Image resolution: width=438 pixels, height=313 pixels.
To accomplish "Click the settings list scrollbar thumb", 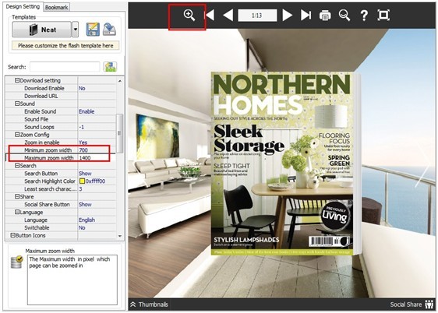I will (119, 133).
